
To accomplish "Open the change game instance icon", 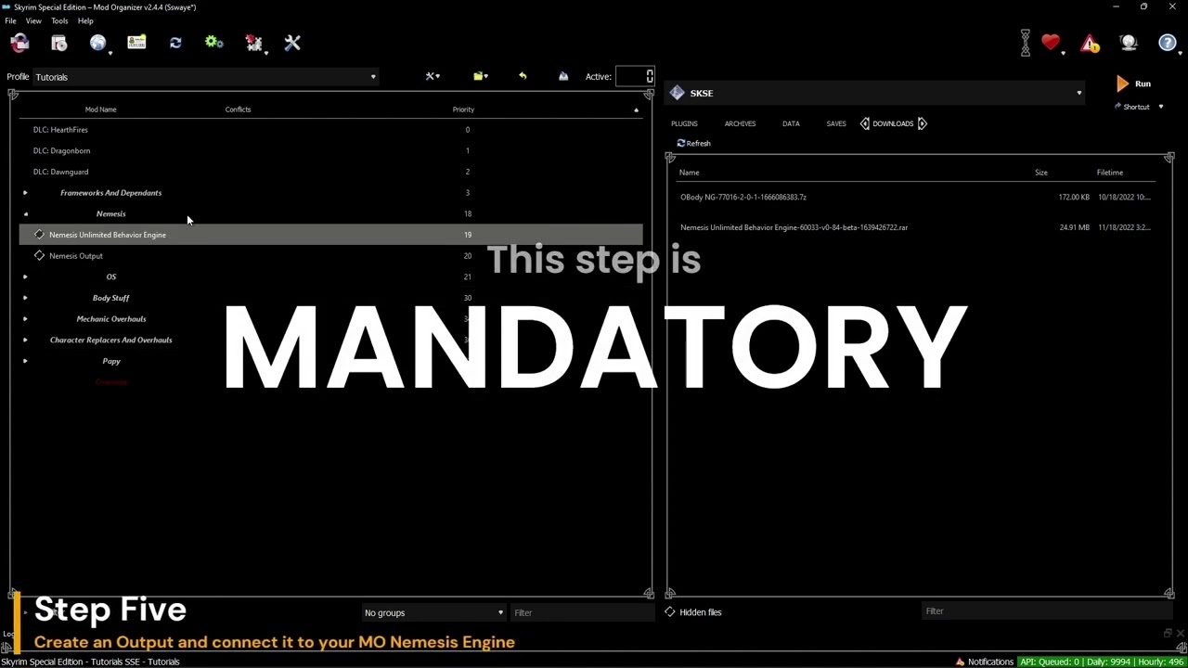I will pyautogui.click(x=19, y=43).
